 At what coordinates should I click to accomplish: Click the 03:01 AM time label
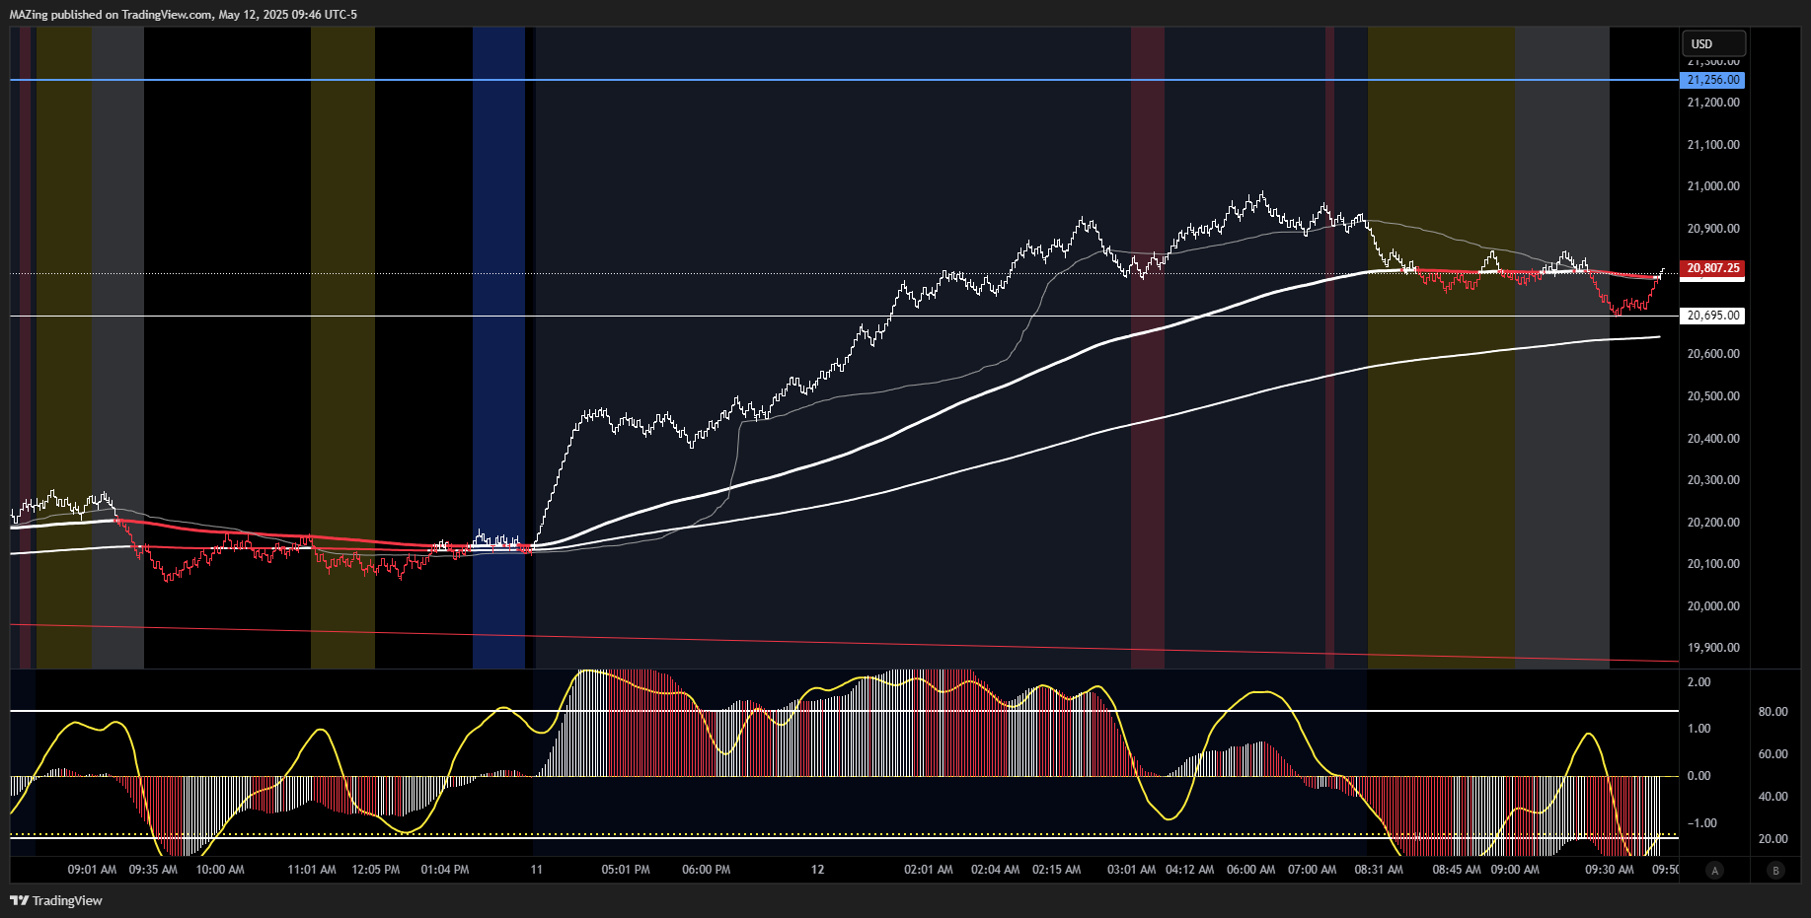tap(1132, 870)
